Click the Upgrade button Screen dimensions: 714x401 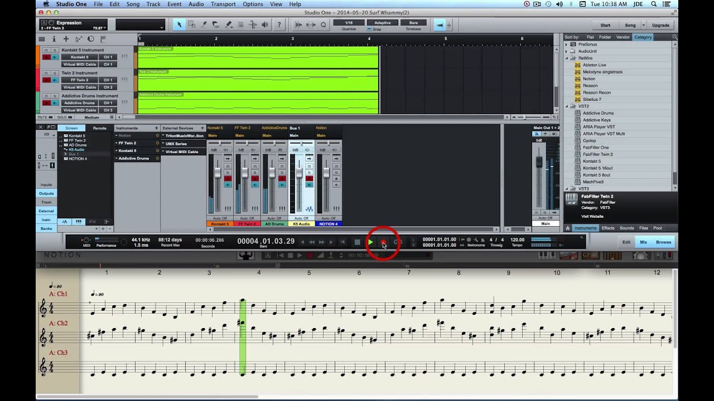coord(660,25)
